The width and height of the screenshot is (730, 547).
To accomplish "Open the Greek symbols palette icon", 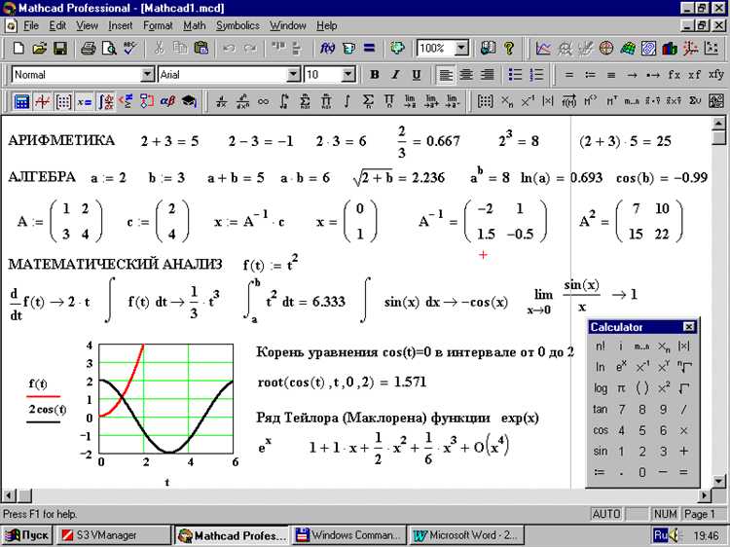I will [x=167, y=100].
